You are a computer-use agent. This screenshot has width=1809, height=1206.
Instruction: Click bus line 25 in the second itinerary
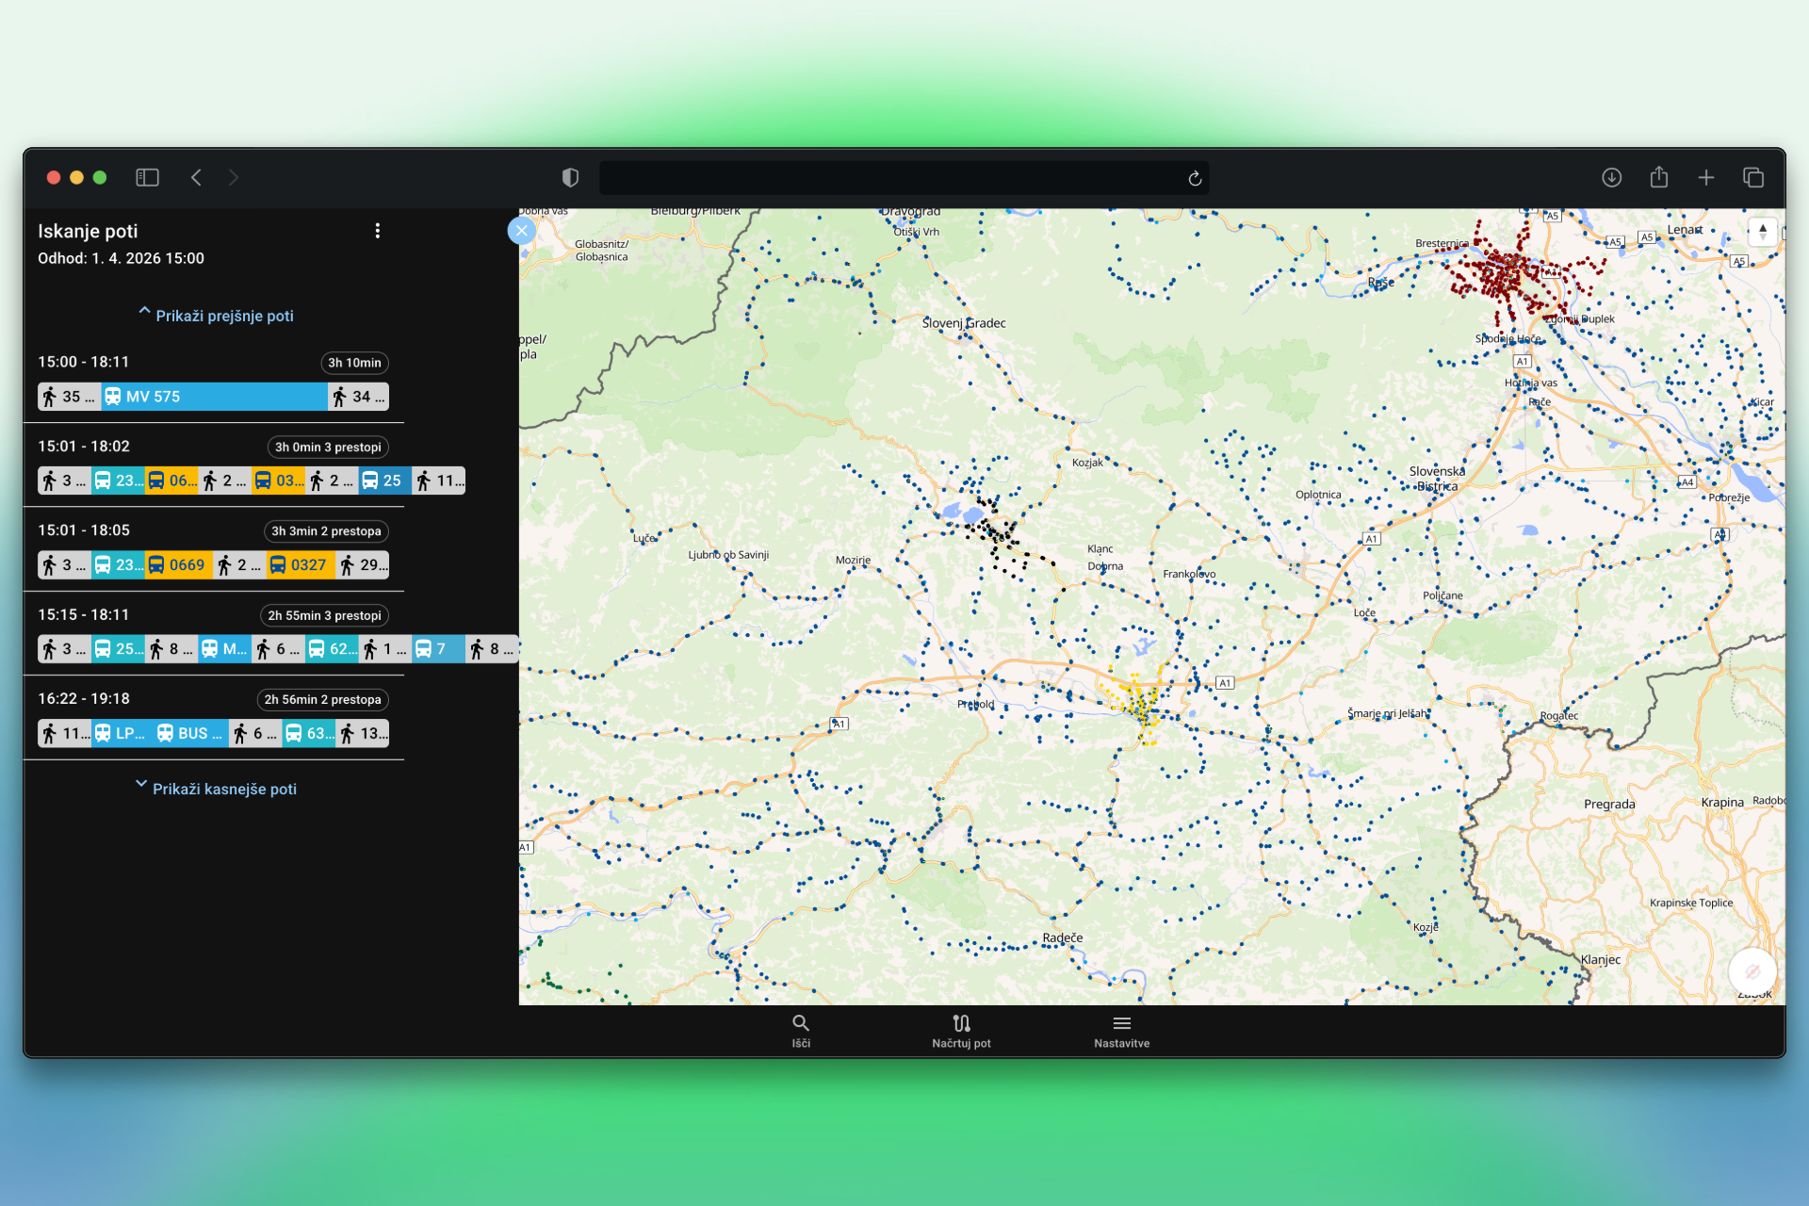click(x=384, y=480)
